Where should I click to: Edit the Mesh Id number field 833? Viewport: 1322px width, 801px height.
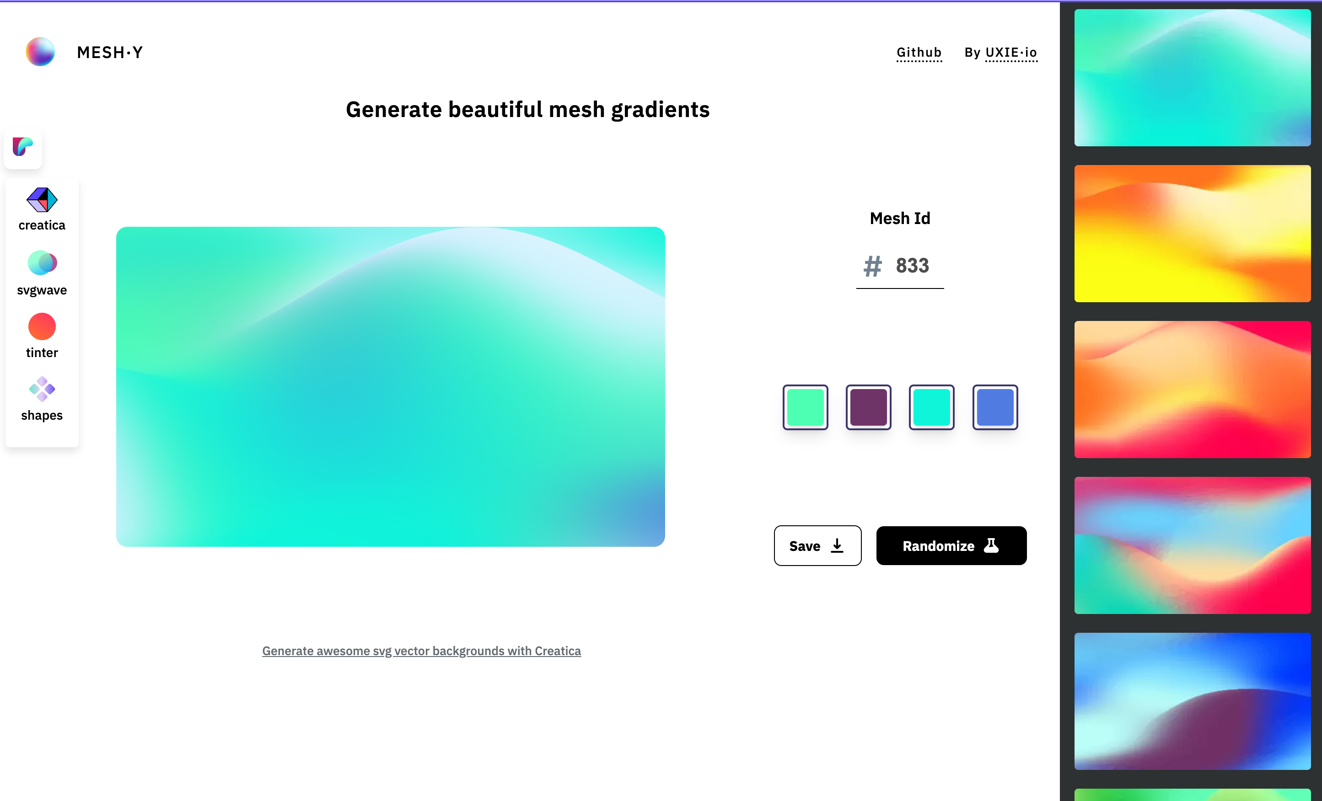tap(912, 266)
